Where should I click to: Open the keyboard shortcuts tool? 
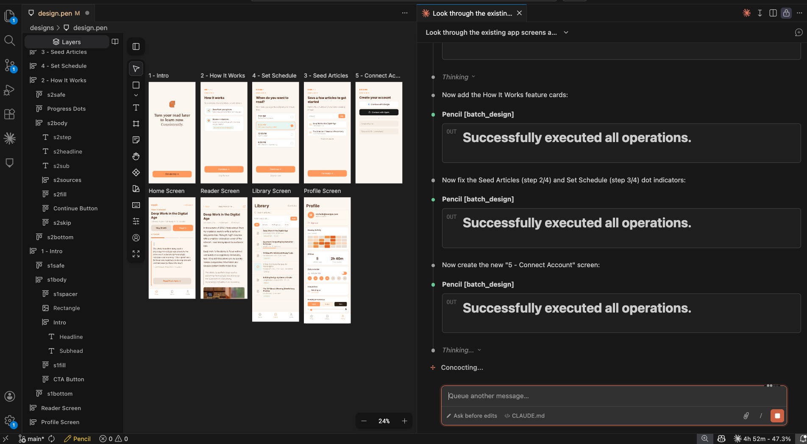pyautogui.click(x=136, y=205)
